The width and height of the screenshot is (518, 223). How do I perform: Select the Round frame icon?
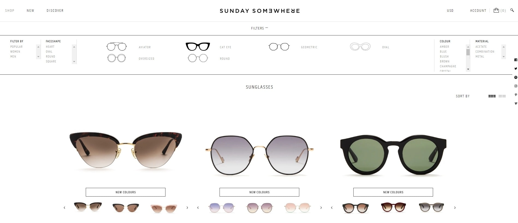[x=198, y=58]
